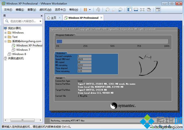Revert to snapshot toolbar icon
Viewport: 184px width, 130px height.
(x=114, y=9)
